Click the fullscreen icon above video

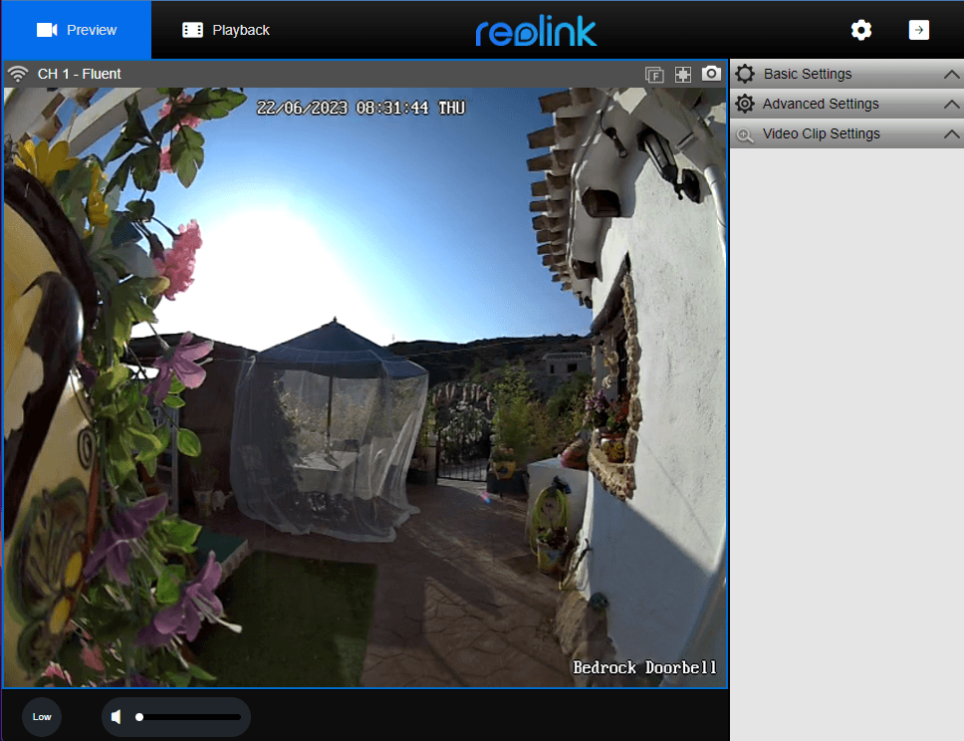pos(683,74)
